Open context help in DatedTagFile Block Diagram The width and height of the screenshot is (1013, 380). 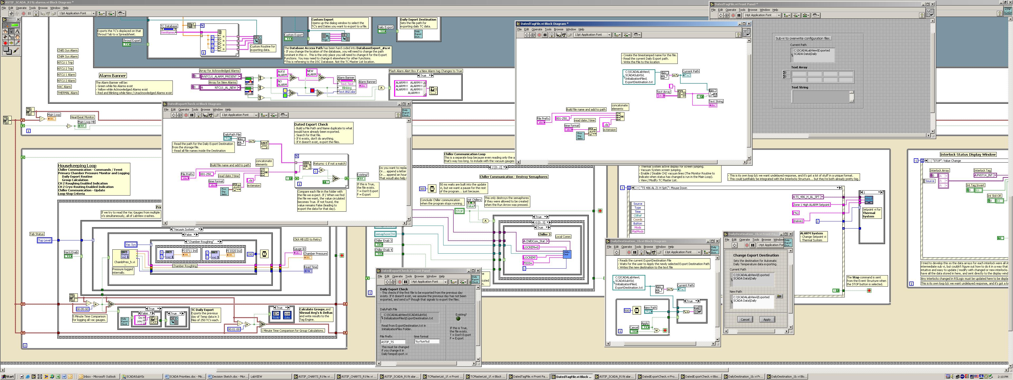pyautogui.click(x=739, y=35)
